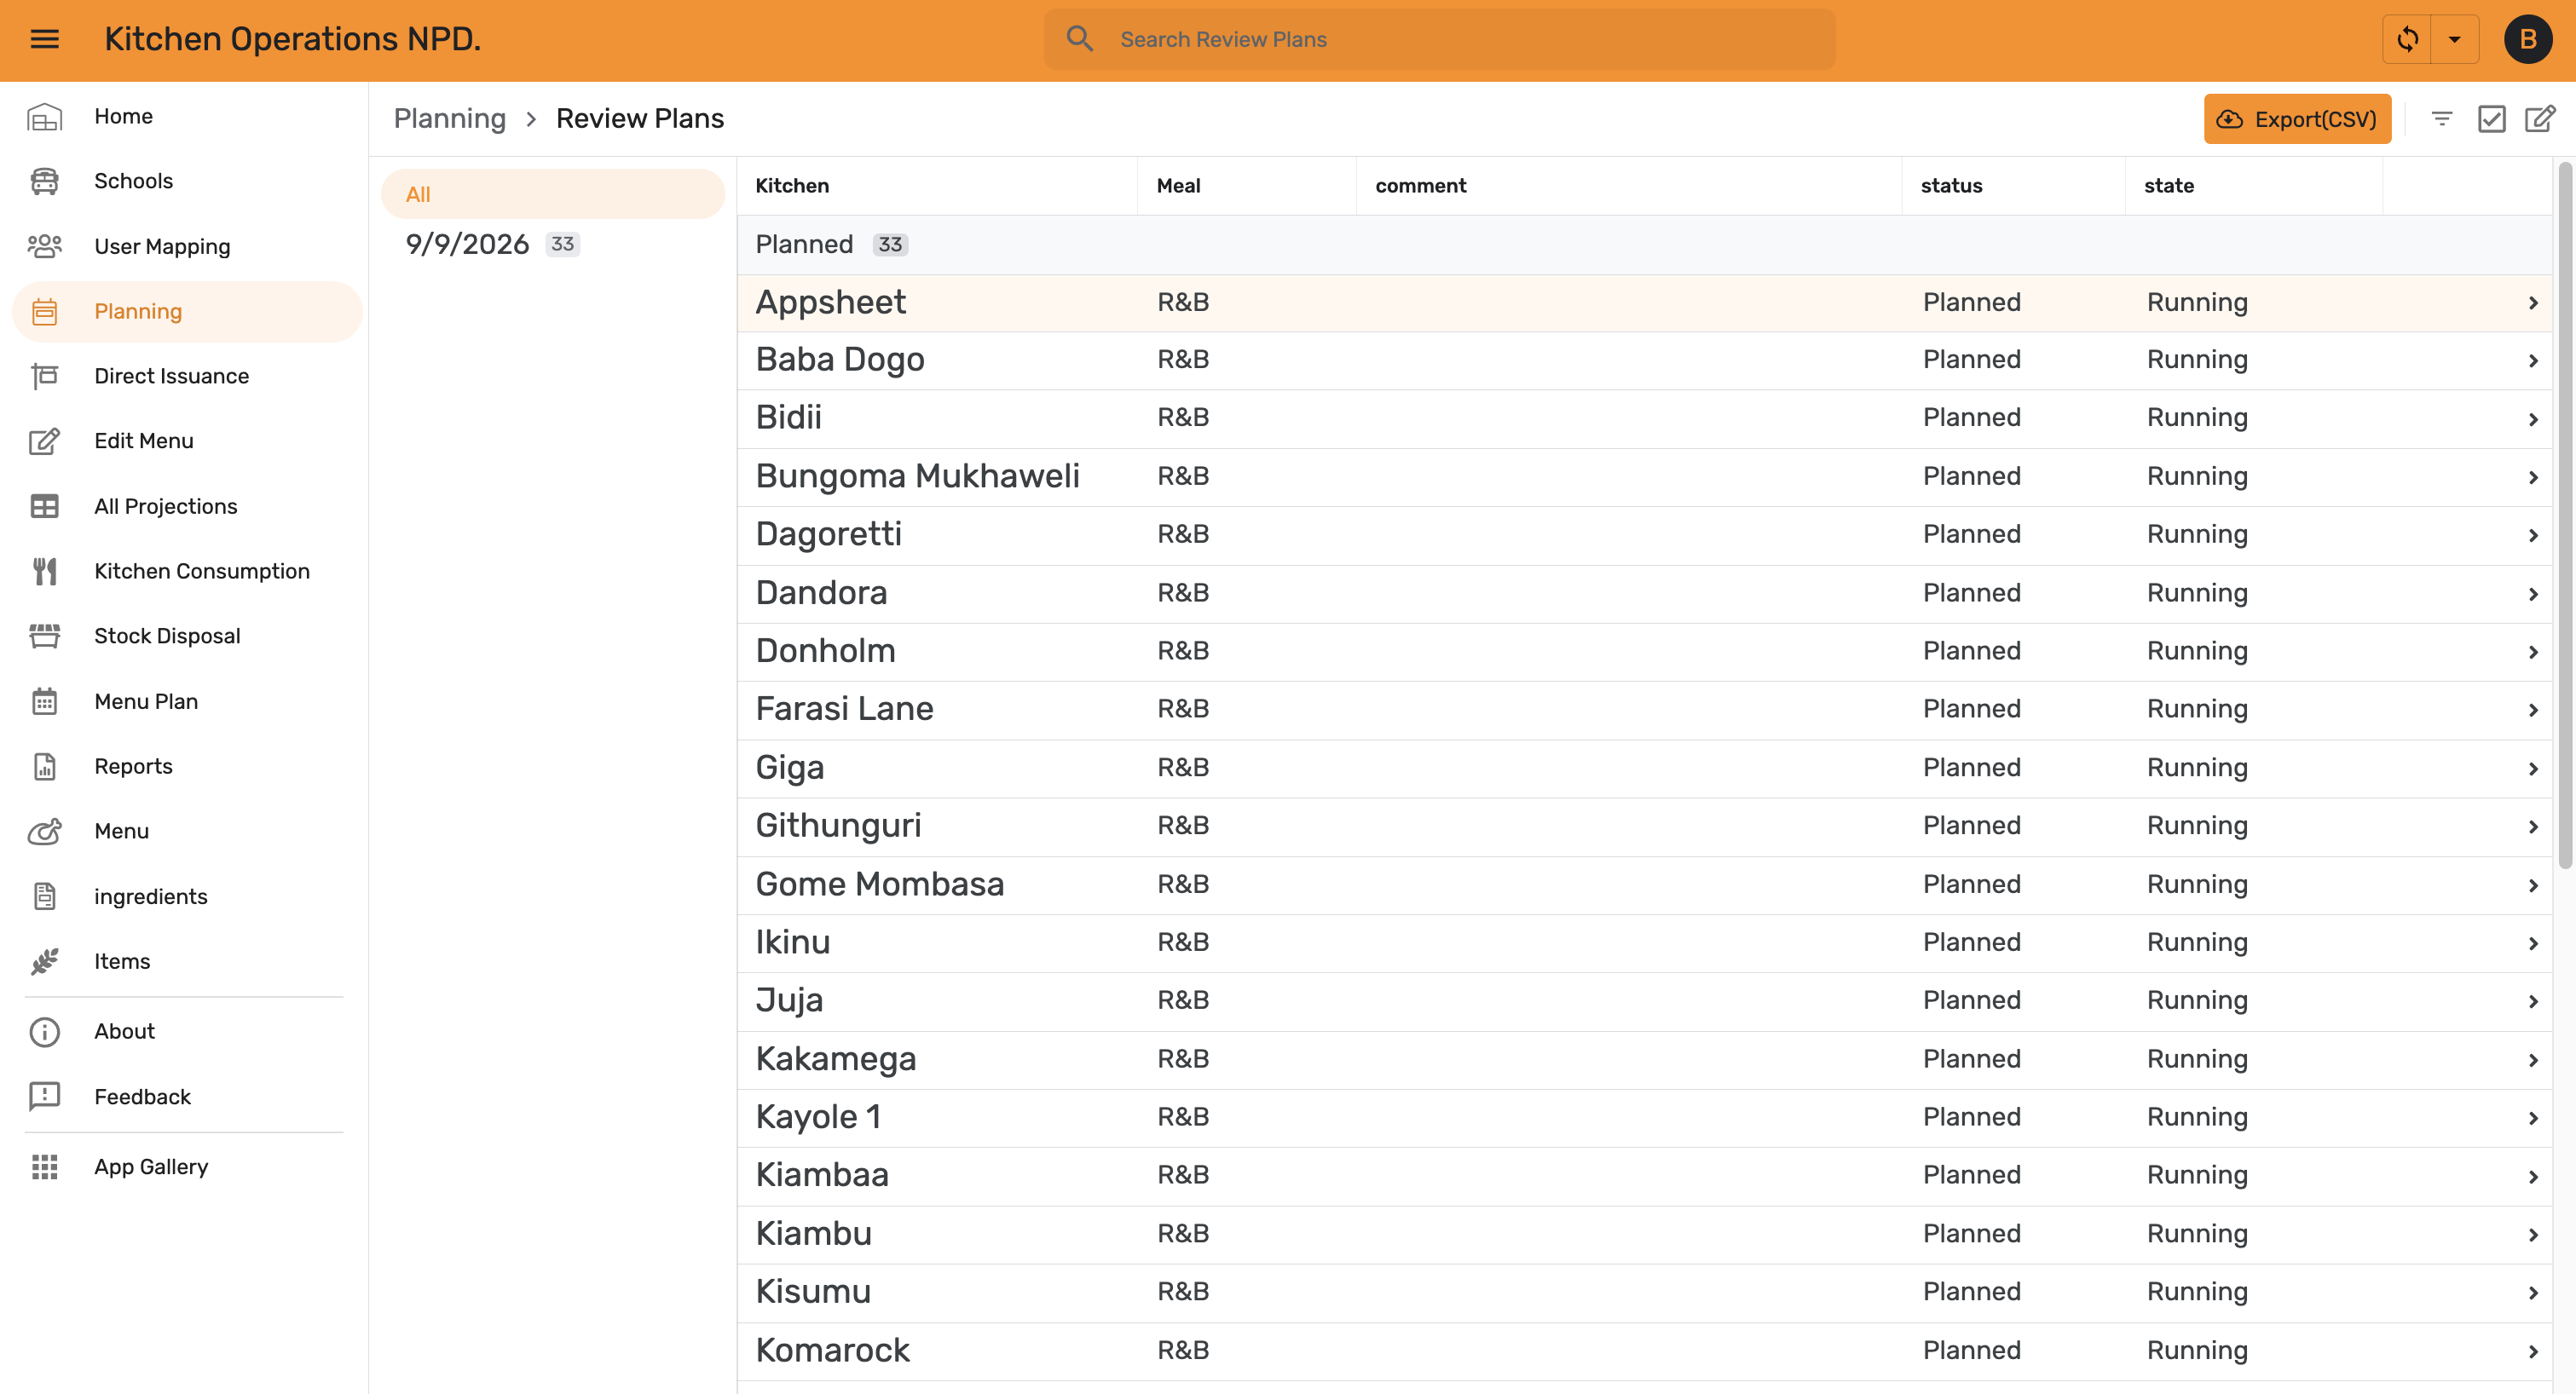Click the All Projections table icon
2576x1394 pixels.
(x=45, y=505)
